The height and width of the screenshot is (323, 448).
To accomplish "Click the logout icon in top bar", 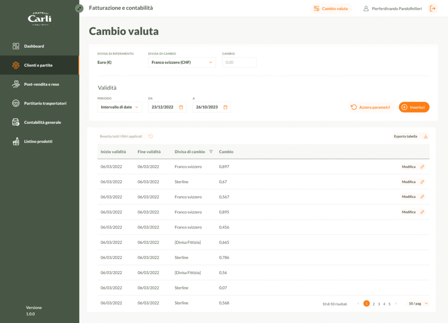I will 432,8.
